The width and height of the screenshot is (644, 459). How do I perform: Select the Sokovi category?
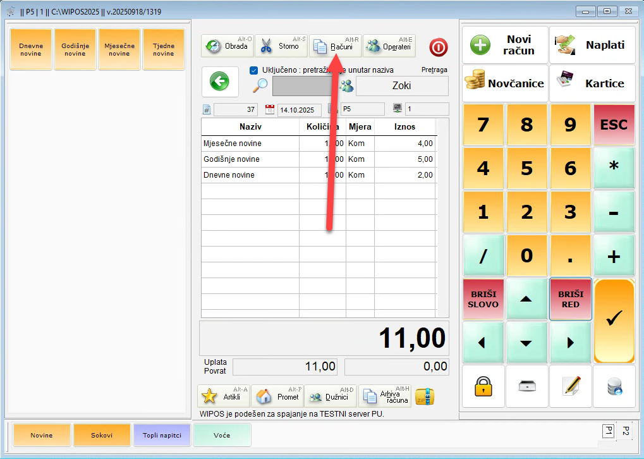pos(102,435)
